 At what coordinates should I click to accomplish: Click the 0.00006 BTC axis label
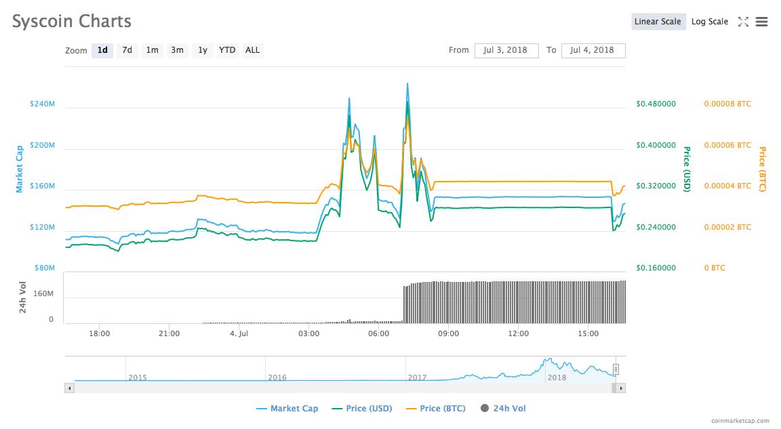click(x=727, y=145)
